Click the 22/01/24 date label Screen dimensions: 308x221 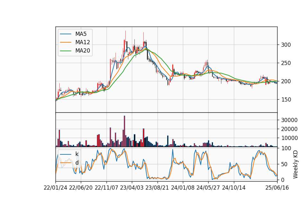[56, 188]
